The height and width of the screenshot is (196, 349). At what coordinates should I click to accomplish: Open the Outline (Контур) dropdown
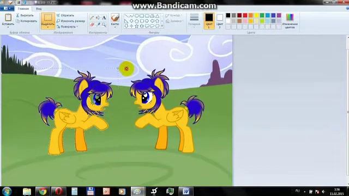pyautogui.click(x=174, y=15)
